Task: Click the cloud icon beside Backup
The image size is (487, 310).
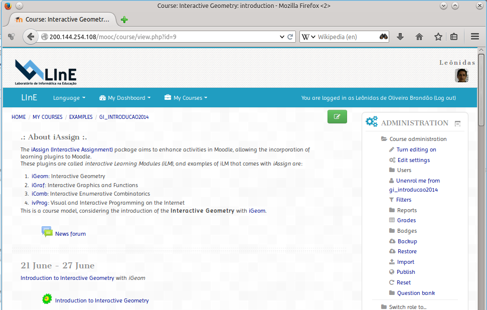Action: [392, 241]
